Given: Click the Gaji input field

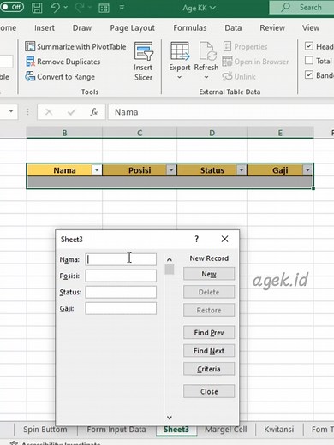Looking at the screenshot, I should tap(121, 308).
